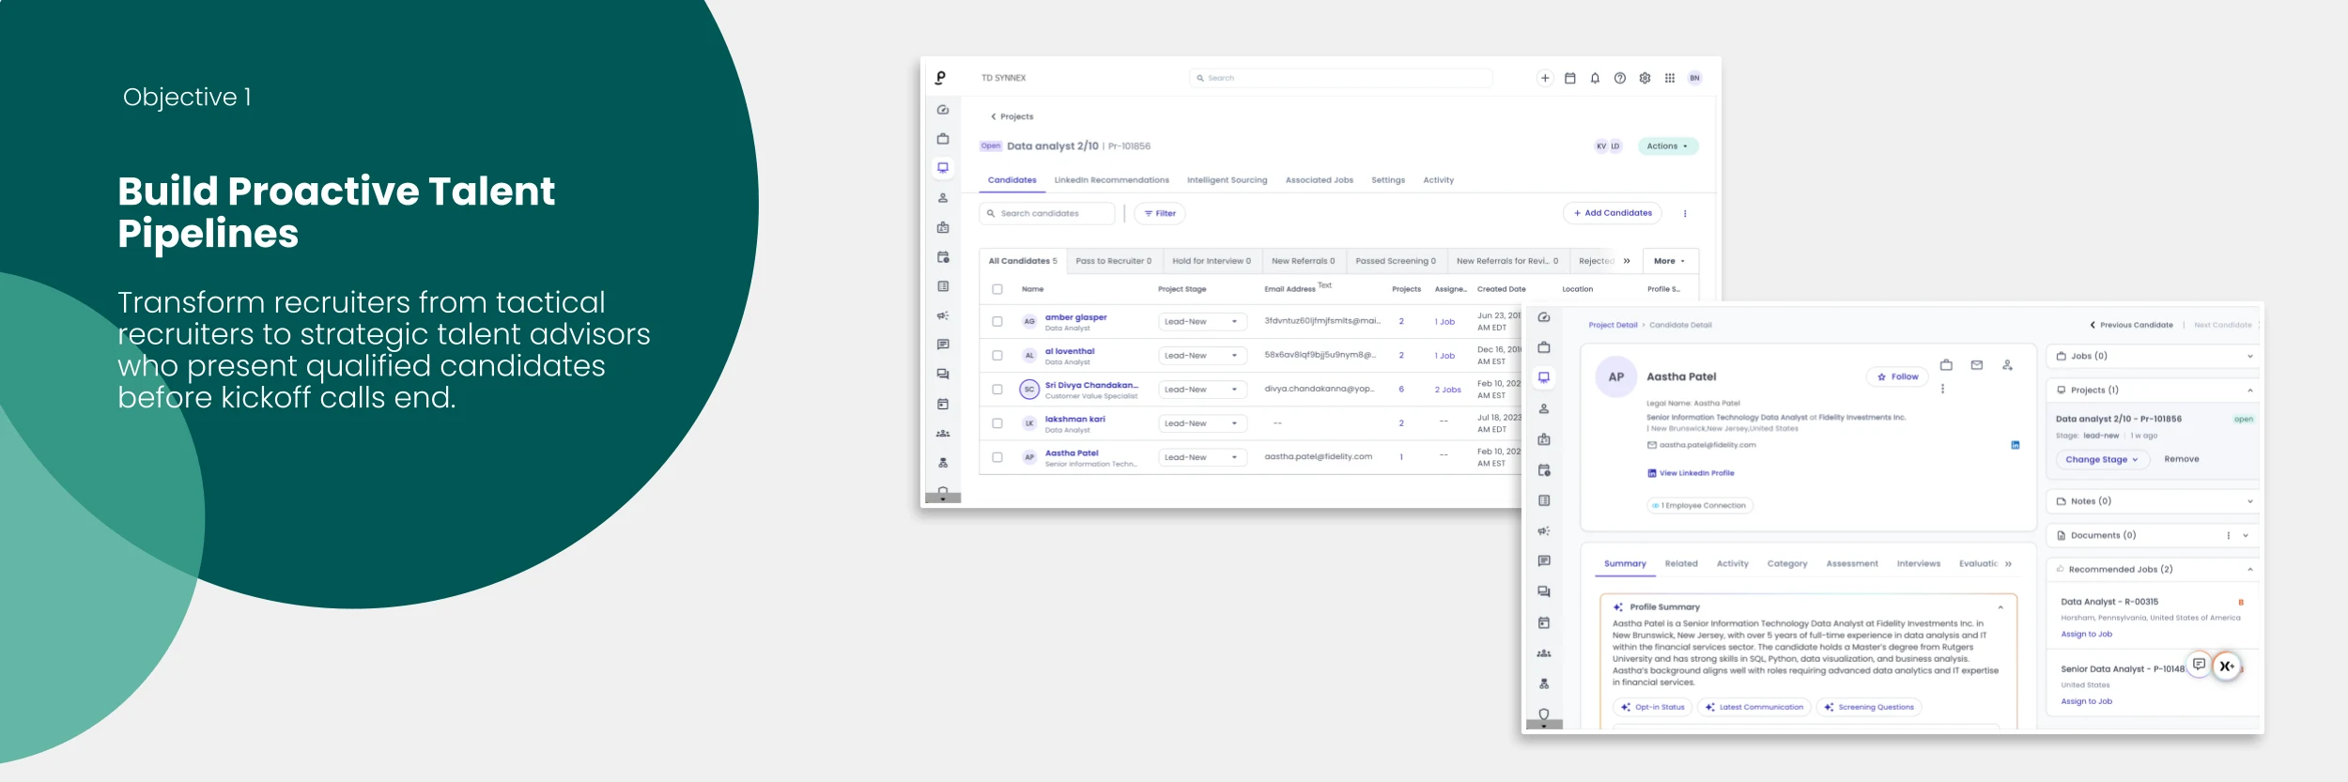Viewport: 2348px width, 782px height.
Task: Open dashboard gauge icon in project window sidebar
Action: [x=943, y=110]
